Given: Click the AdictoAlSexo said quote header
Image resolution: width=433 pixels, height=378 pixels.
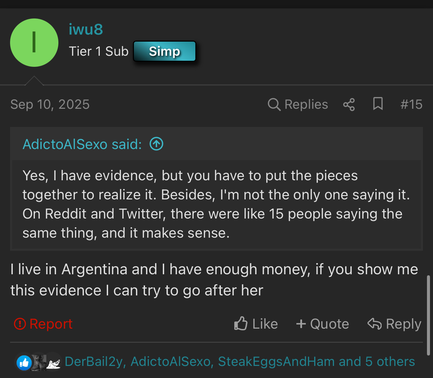Looking at the screenshot, I should (82, 144).
